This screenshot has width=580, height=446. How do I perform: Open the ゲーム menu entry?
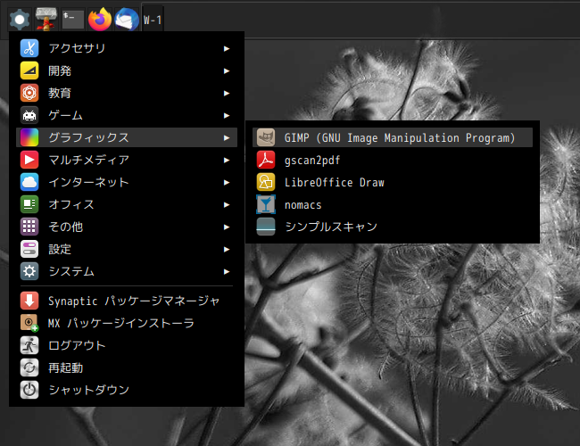pyautogui.click(x=127, y=115)
